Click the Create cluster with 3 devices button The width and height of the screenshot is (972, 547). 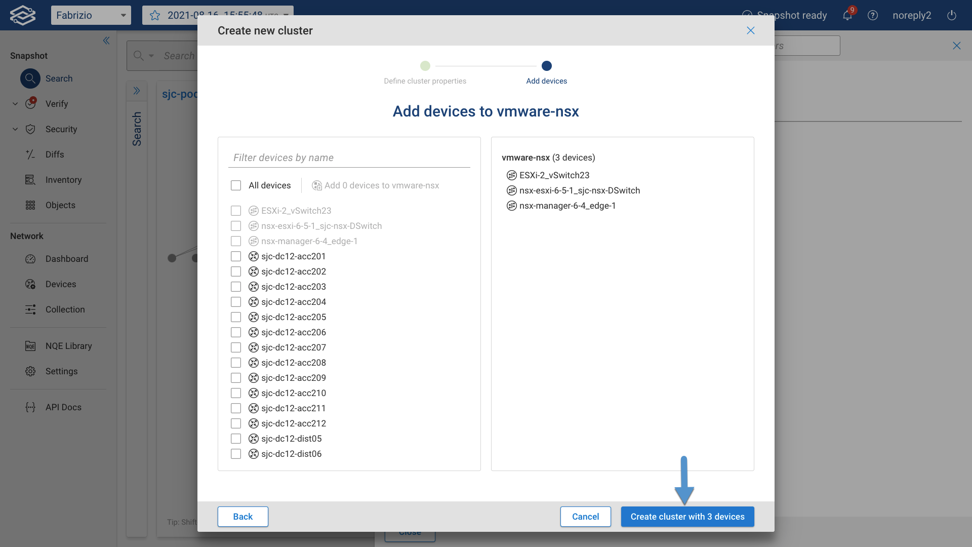tap(687, 517)
